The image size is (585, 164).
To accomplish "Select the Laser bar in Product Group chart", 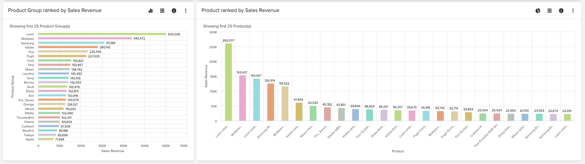I will click(102, 34).
